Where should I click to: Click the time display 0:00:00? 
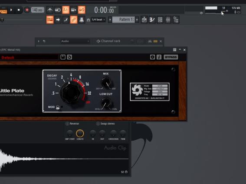[x=105, y=10]
